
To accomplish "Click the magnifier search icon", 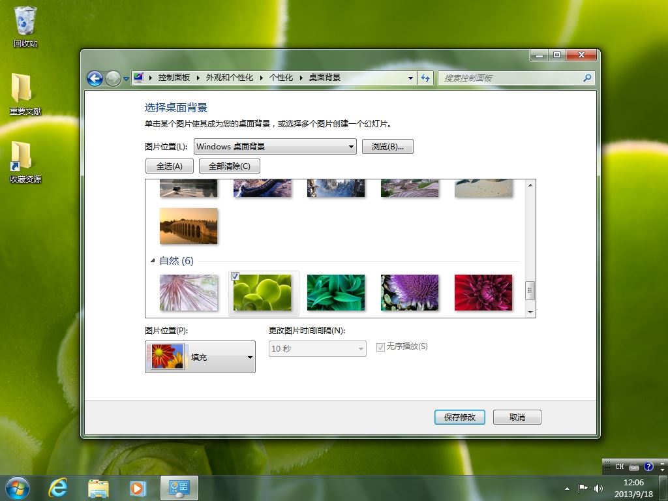I will [x=588, y=78].
